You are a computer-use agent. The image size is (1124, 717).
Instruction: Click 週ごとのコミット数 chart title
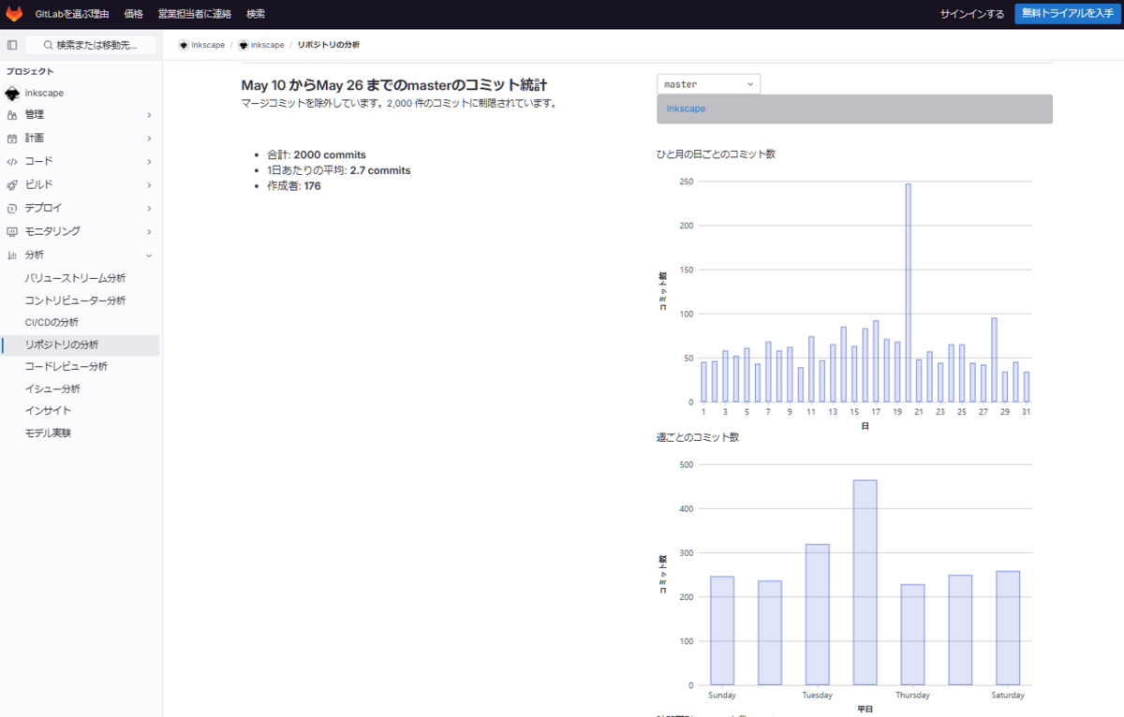click(x=698, y=437)
